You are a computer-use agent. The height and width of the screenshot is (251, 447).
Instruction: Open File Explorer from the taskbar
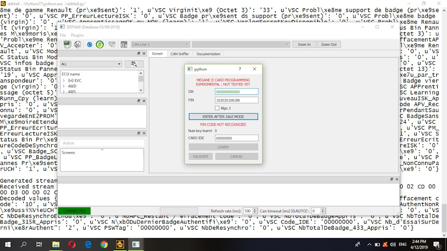55,244
